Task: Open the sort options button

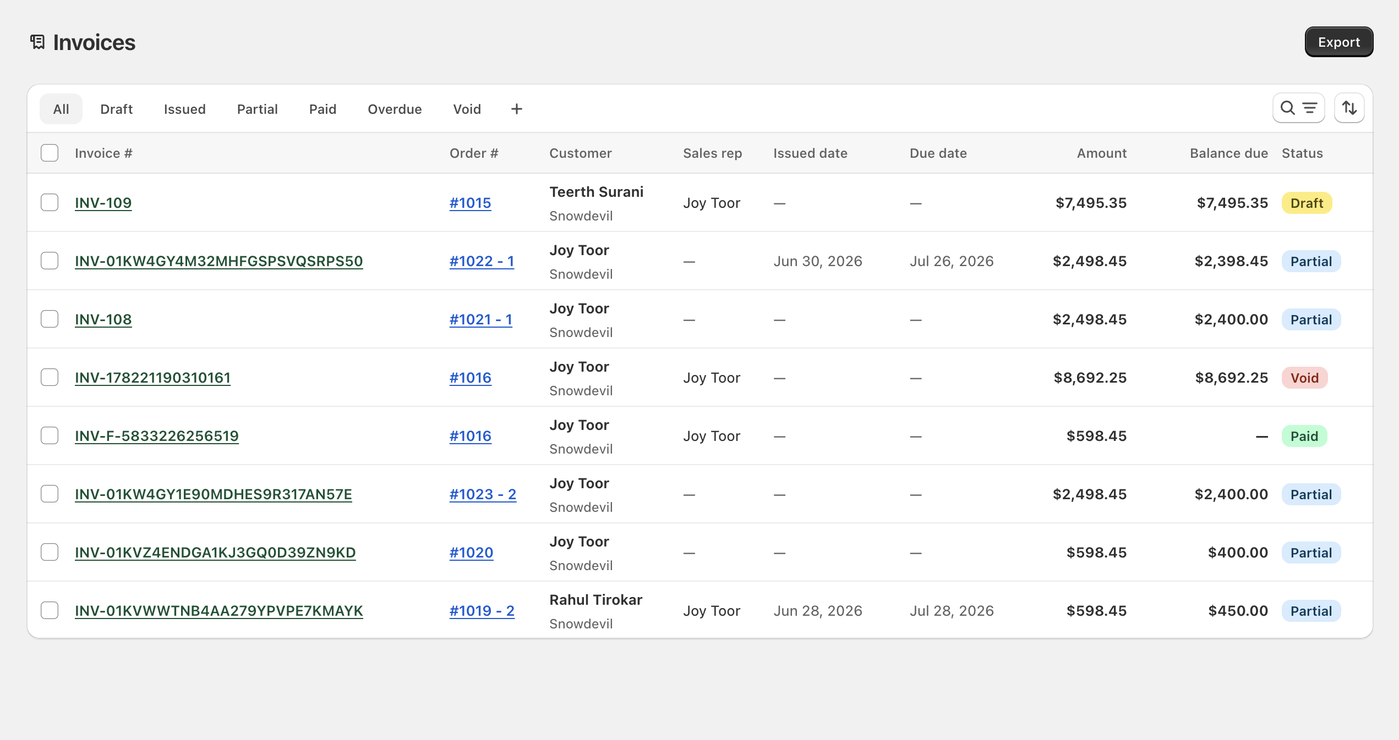Action: point(1349,108)
